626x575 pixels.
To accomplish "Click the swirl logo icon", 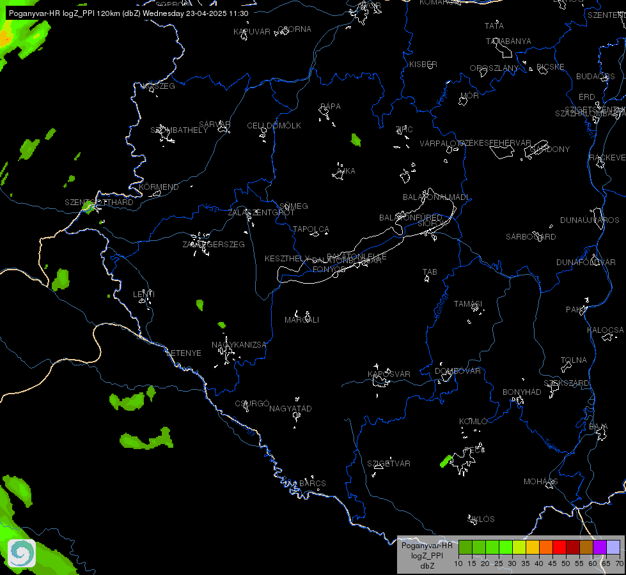I will pos(22,553).
